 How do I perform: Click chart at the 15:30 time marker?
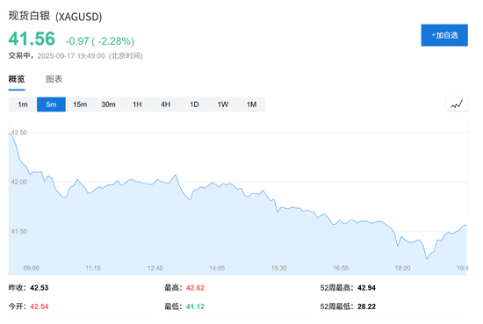click(x=278, y=268)
